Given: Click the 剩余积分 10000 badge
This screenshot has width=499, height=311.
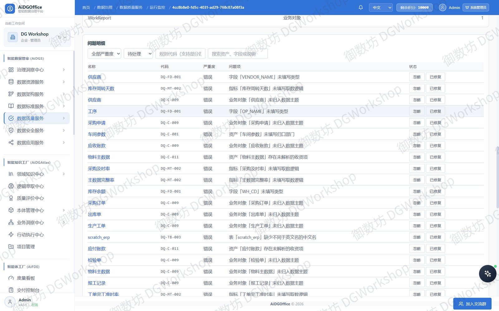Looking at the screenshot, I should (x=414, y=7).
